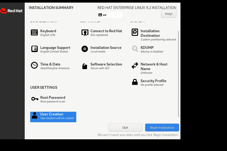Click 'Unknown' network status text
The image size is (227, 151).
[x=147, y=73]
